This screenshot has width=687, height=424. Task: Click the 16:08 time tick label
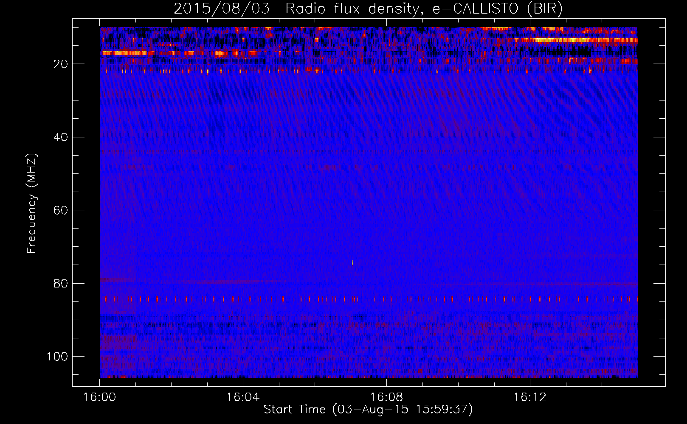[x=386, y=397]
